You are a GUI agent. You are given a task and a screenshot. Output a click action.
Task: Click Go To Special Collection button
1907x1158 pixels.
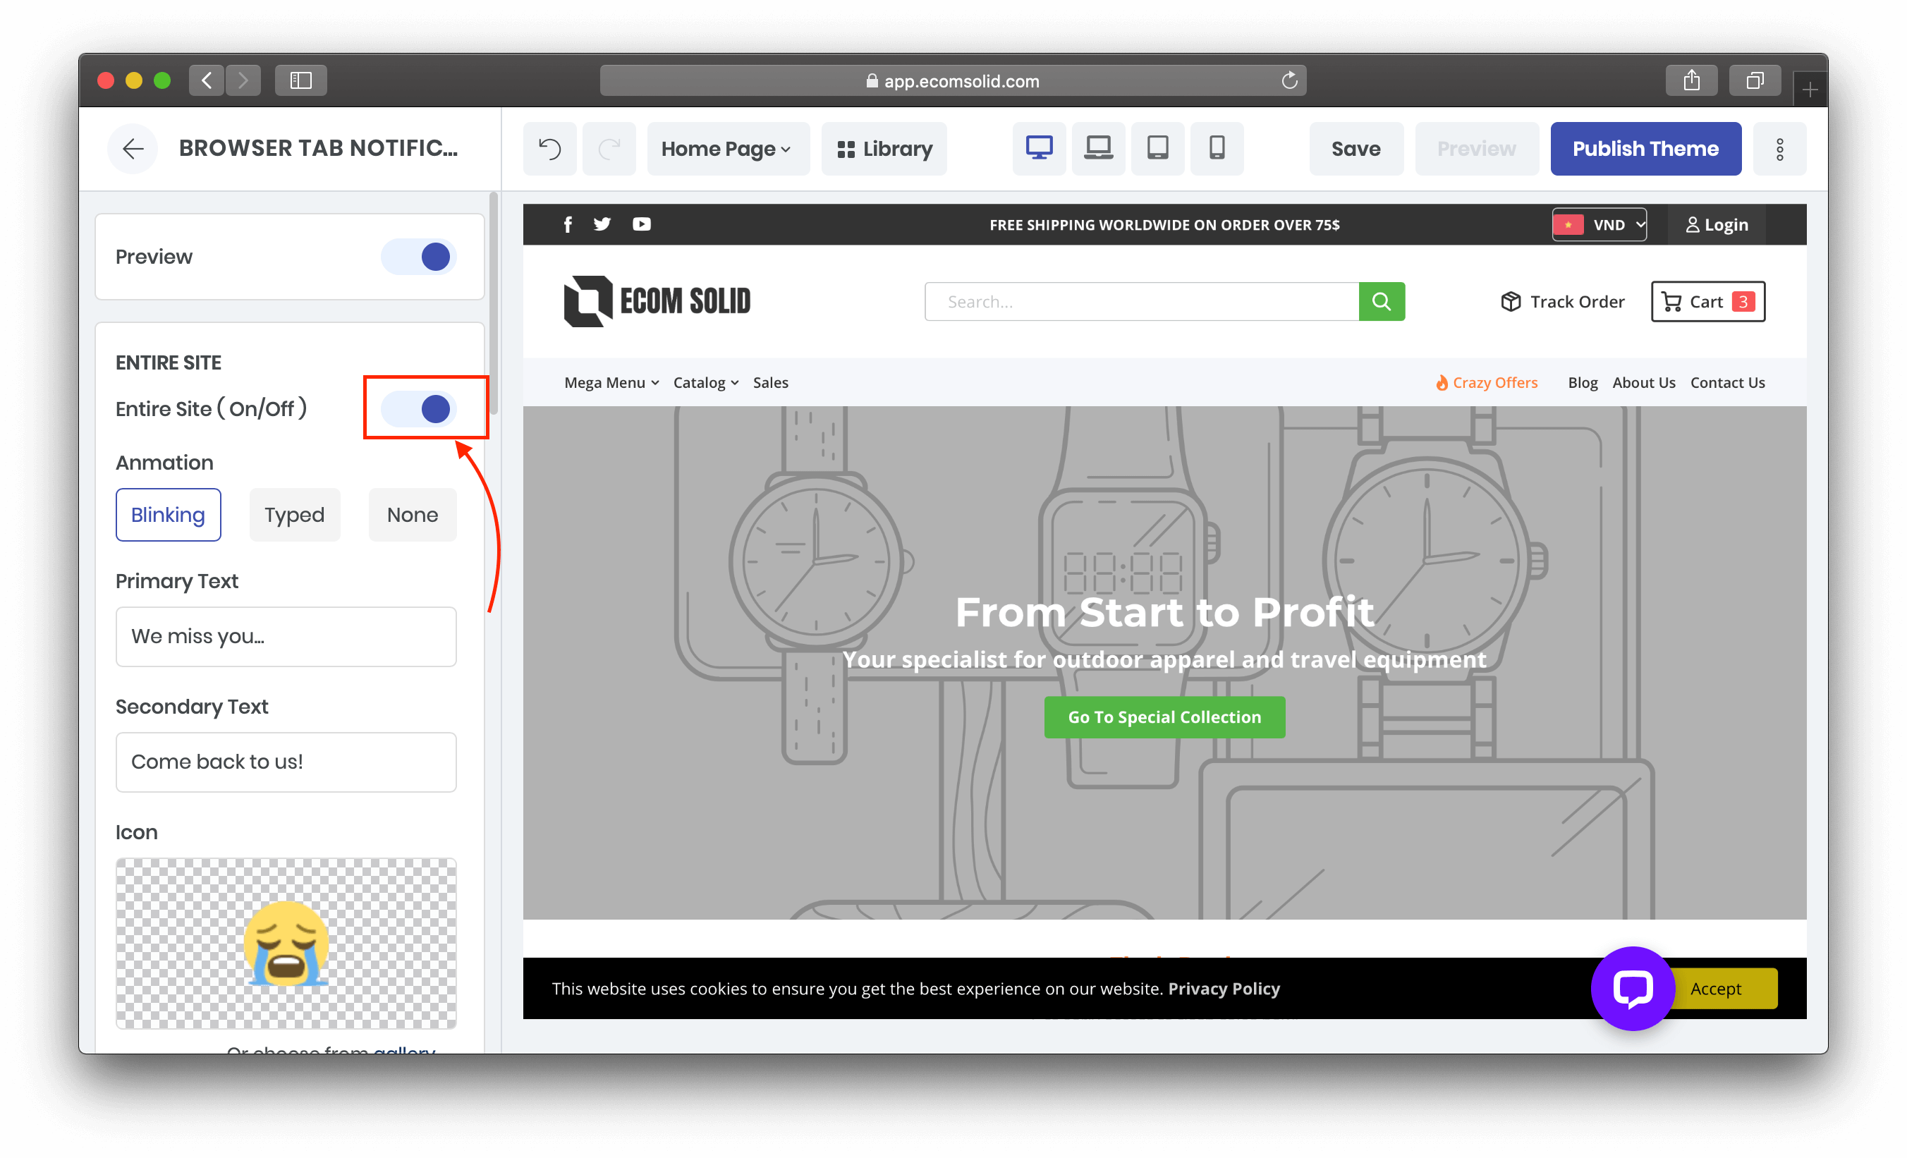(1165, 717)
